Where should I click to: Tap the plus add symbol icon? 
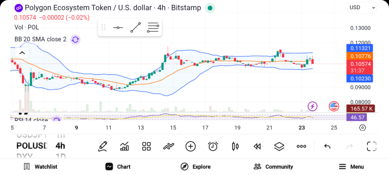pos(190,146)
